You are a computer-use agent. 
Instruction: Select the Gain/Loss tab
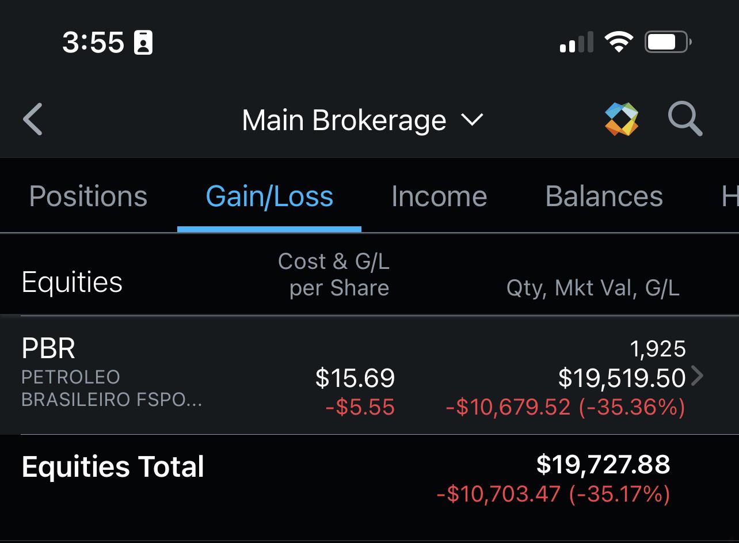pos(269,196)
